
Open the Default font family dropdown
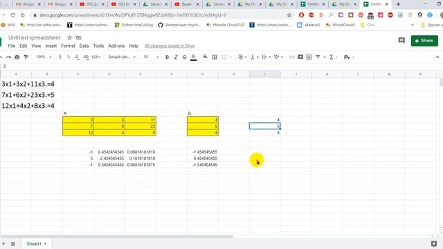point(122,57)
